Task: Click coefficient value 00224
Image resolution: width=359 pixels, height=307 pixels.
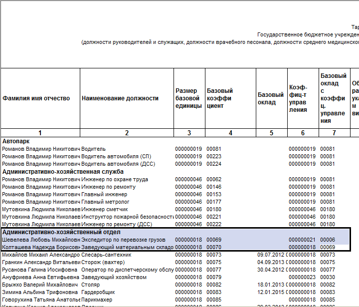Action: [214, 164]
